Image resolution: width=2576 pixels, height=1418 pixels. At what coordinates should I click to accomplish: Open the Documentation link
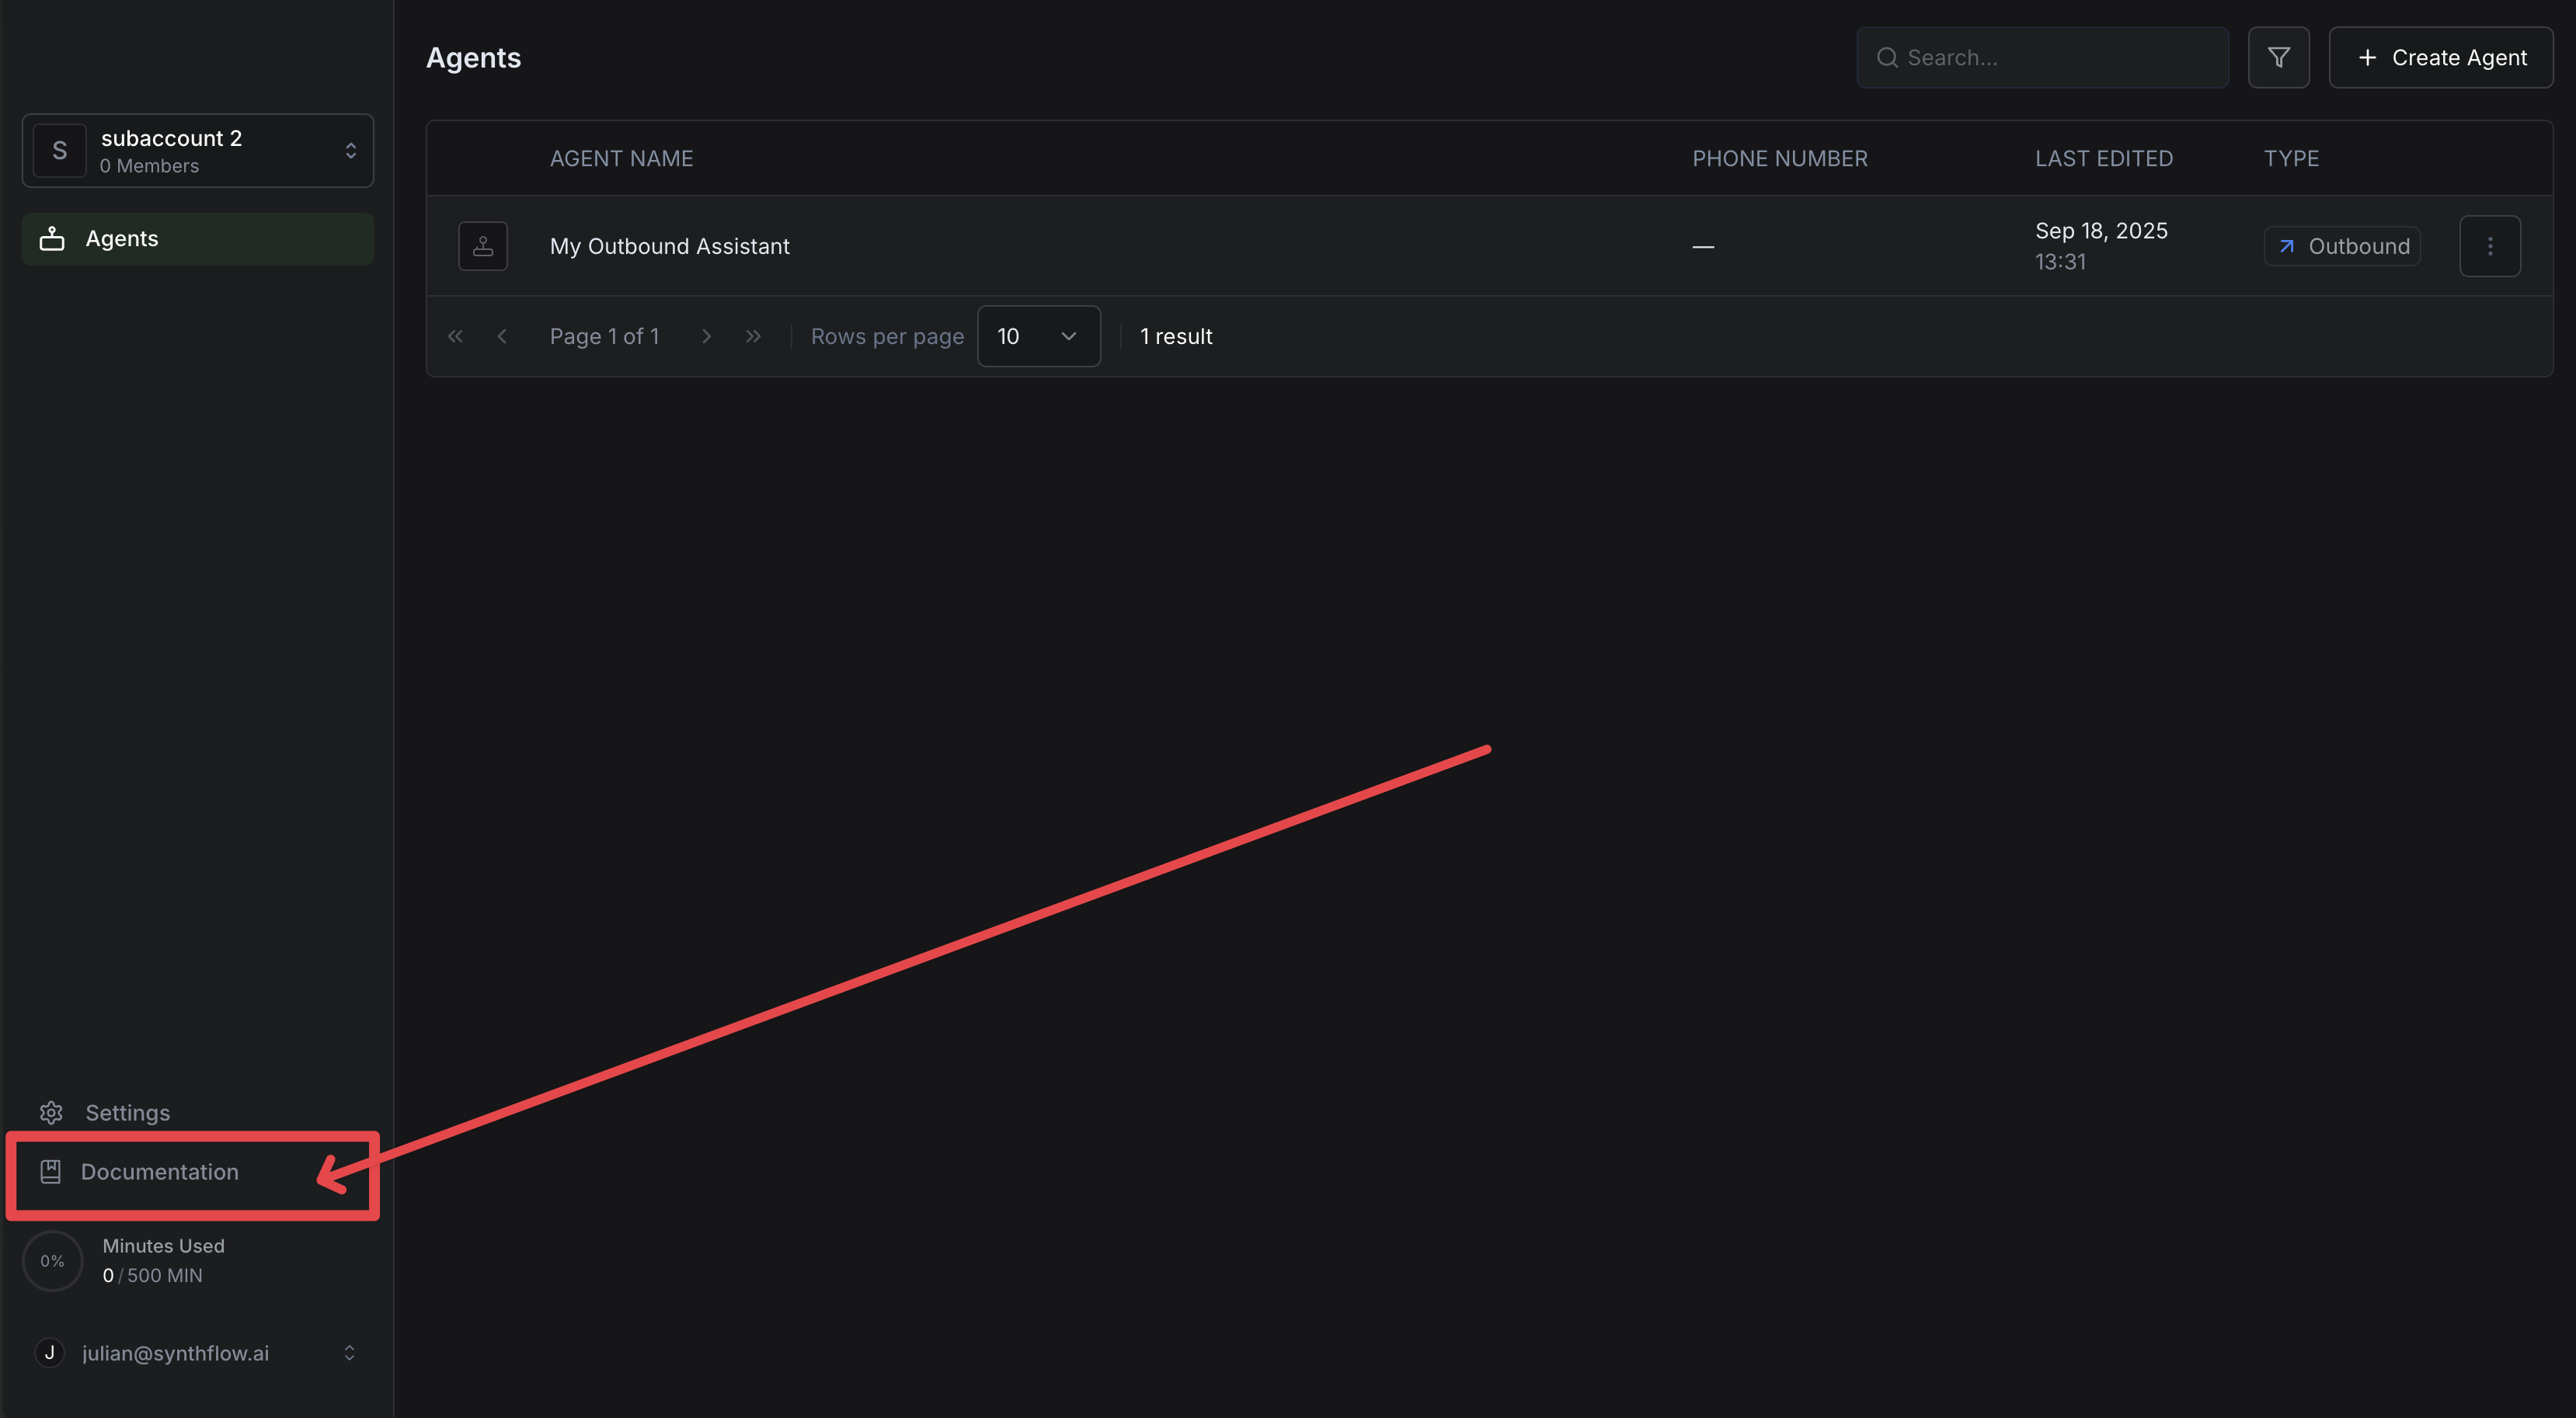click(160, 1171)
